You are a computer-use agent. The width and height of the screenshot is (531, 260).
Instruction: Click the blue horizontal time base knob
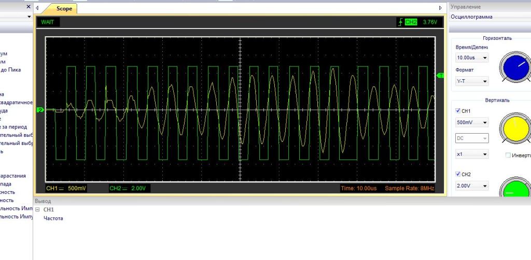515,67
